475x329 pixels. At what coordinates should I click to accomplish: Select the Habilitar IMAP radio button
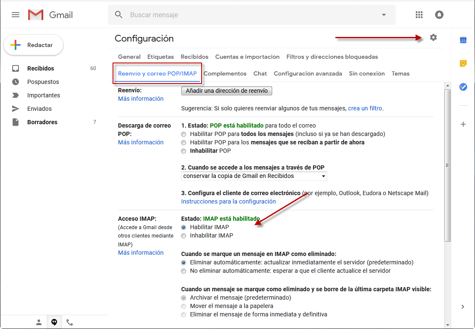[x=184, y=227]
